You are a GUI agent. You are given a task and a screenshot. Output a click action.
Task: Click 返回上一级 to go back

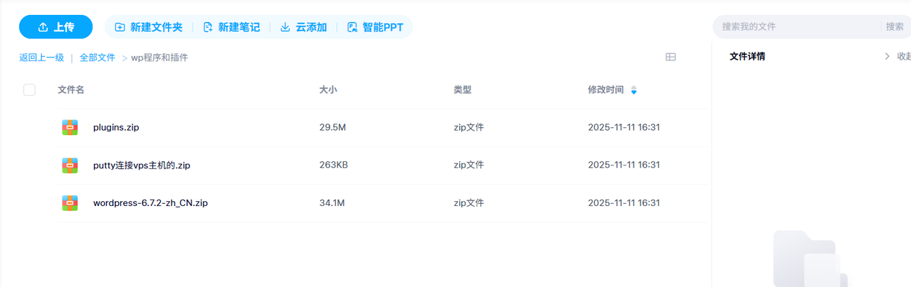pos(41,58)
